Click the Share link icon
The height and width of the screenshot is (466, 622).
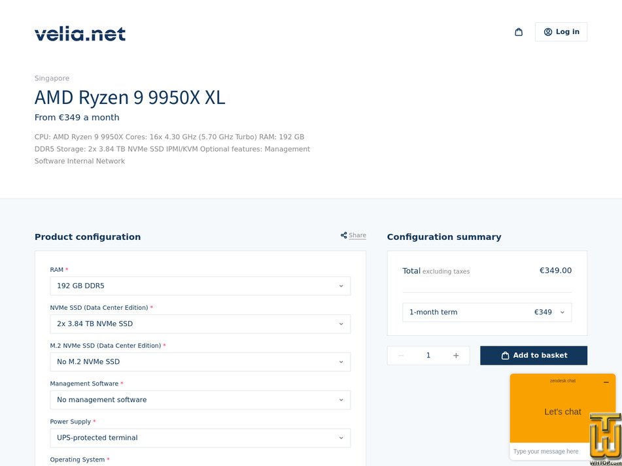point(343,235)
